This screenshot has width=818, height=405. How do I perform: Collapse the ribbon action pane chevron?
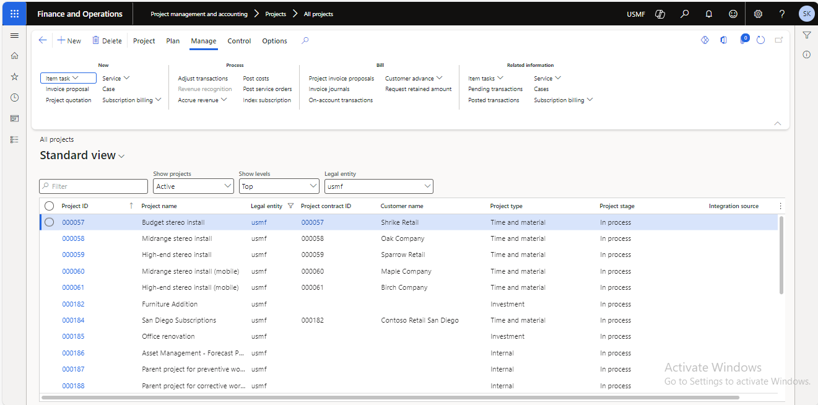[x=778, y=123]
